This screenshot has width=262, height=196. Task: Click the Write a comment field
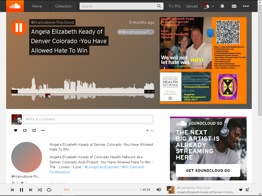(x=88, y=119)
